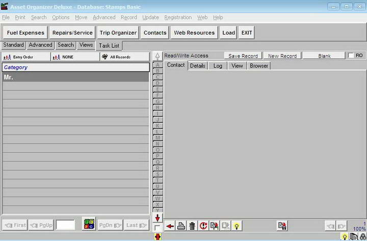This screenshot has height=241, width=367.
Task: Click the right-pointing hand icon beside 100%
Action: 342,226
